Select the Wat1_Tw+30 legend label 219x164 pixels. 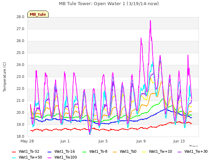pos(196,151)
